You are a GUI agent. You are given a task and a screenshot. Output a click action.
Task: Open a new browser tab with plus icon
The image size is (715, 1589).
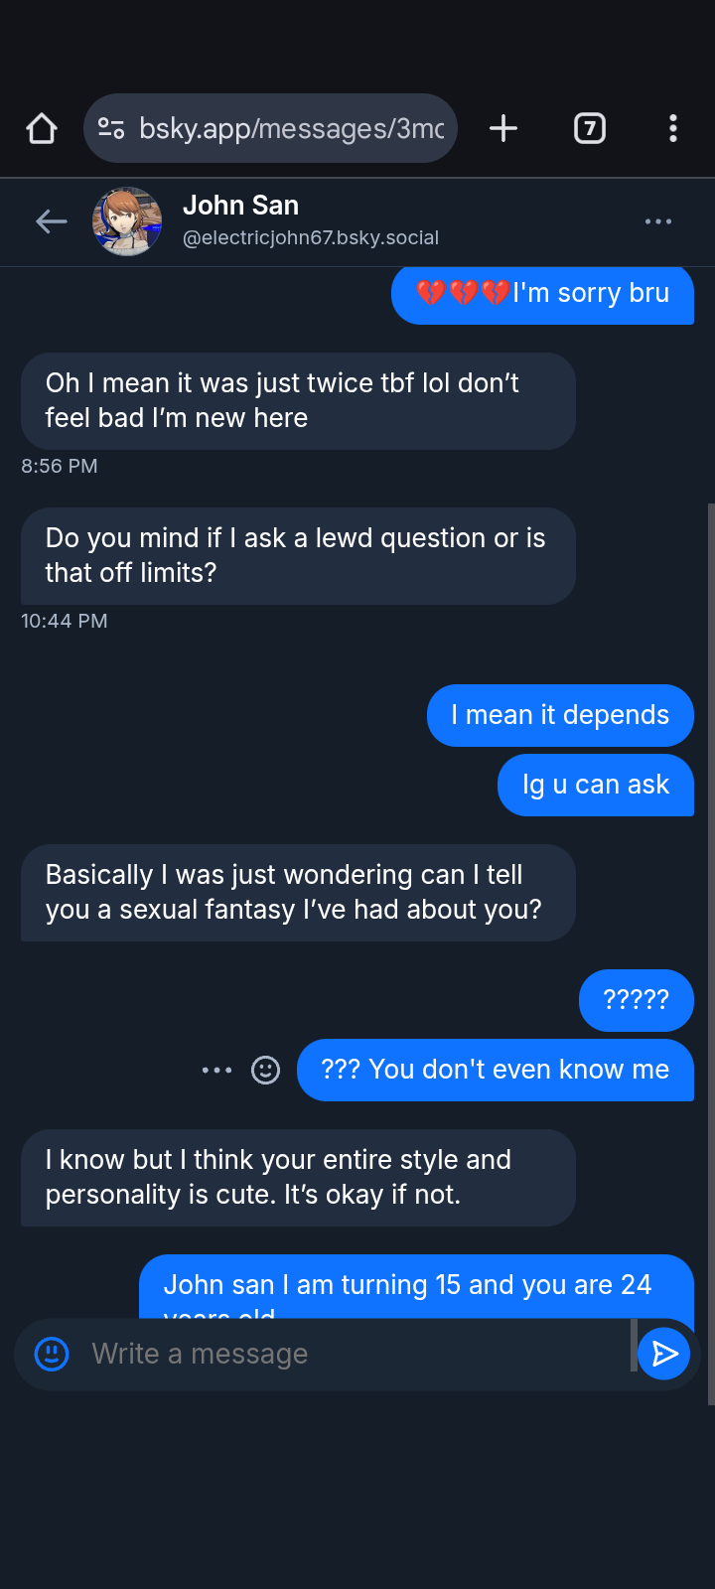503,128
